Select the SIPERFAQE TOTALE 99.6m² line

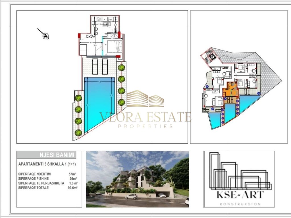pyautogui.click(x=48, y=188)
